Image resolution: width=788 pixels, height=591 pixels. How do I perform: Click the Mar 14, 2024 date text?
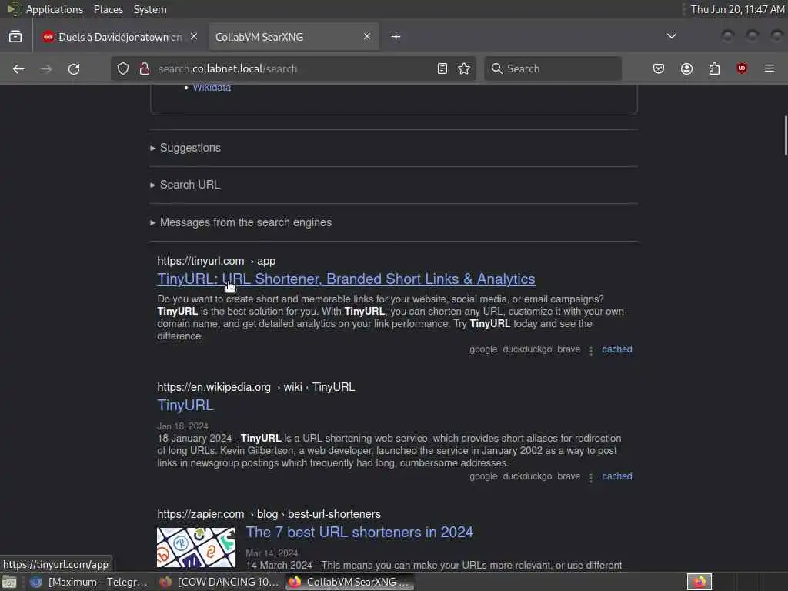pos(272,553)
